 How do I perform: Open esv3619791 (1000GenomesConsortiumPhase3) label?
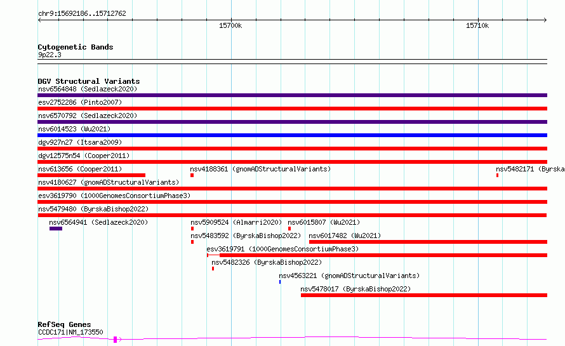coord(282,249)
